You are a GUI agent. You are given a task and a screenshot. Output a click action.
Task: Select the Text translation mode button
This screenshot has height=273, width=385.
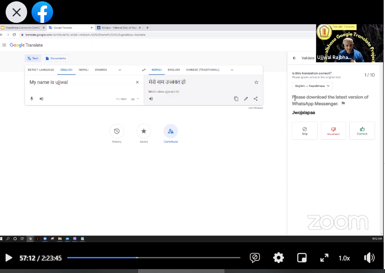tap(33, 58)
